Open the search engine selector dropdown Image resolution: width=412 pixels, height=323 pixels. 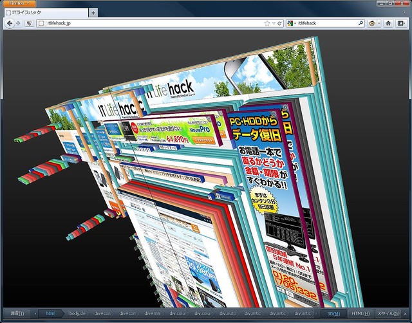pyautogui.click(x=292, y=23)
